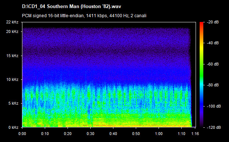Viewport: 229px width, 142px height.
Task: Click the PCM signed 16-bit format line
Action: click(x=84, y=16)
